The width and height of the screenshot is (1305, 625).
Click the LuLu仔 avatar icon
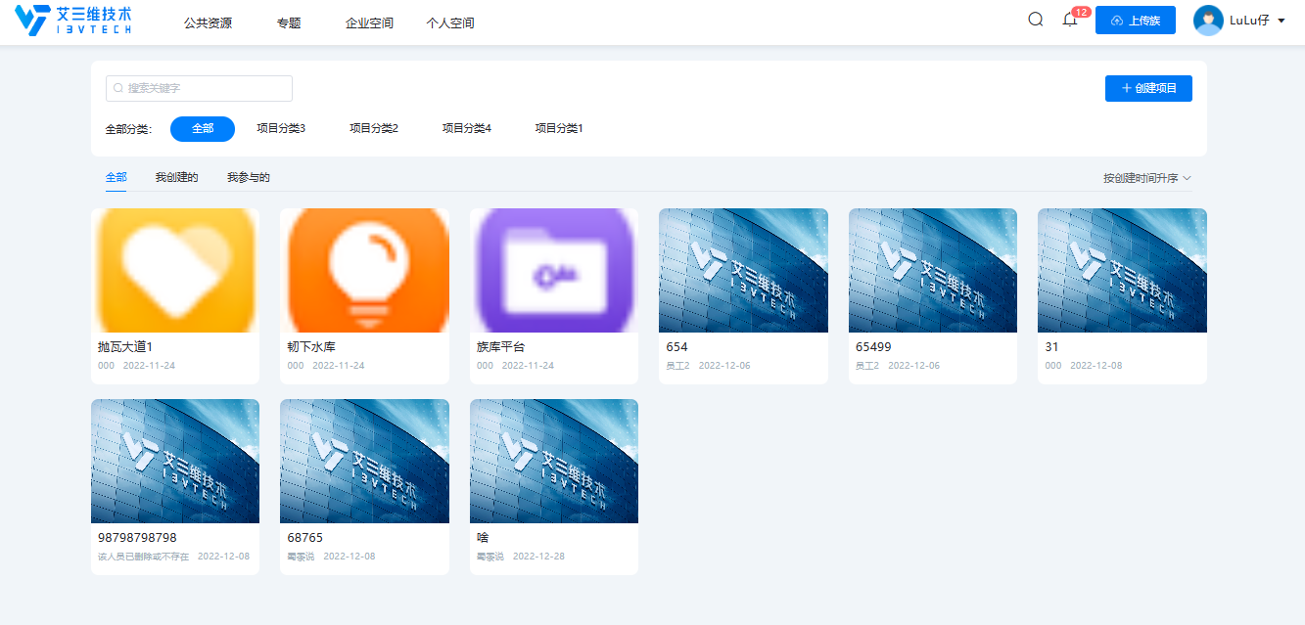click(1207, 20)
